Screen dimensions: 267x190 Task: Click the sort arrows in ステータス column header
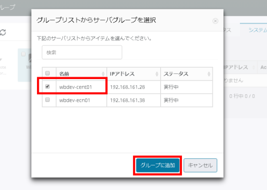[x=209, y=74]
